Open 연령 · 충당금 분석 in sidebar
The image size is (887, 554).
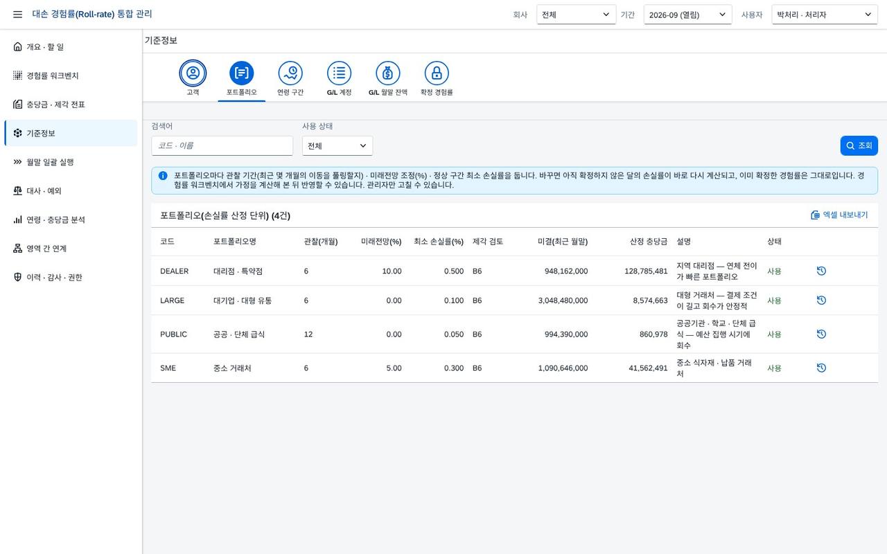71,220
